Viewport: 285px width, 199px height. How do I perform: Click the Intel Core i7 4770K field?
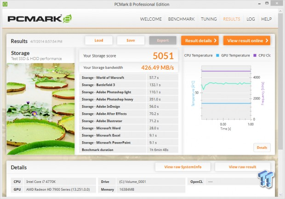pos(60,182)
